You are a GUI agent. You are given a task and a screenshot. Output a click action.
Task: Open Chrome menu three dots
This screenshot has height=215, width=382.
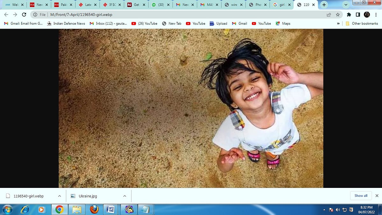(x=376, y=15)
